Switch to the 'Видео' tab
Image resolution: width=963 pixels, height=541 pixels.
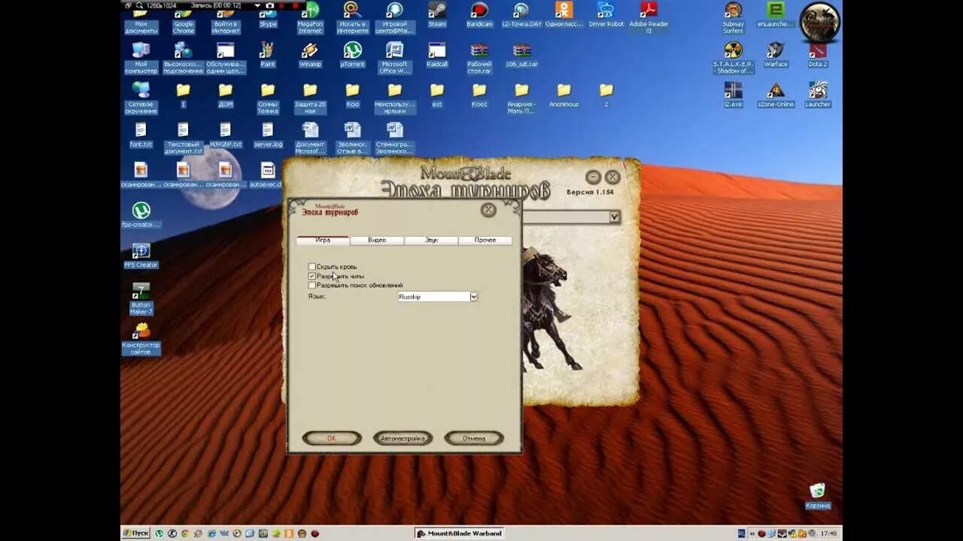pos(377,240)
